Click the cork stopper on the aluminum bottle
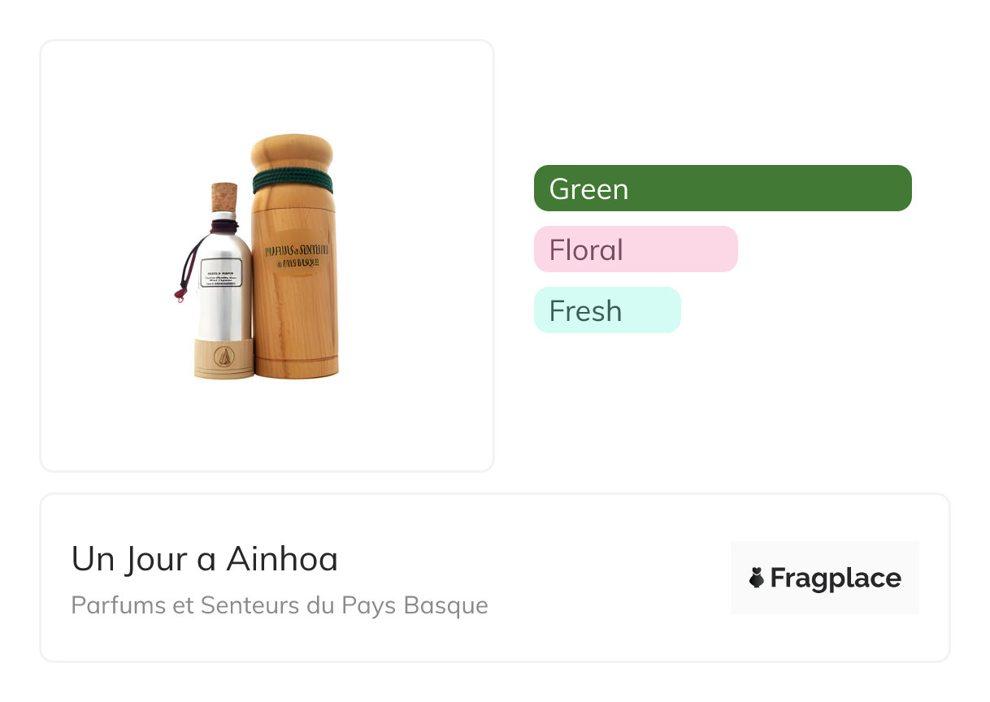Viewport: 990px width, 702px height. tap(224, 197)
